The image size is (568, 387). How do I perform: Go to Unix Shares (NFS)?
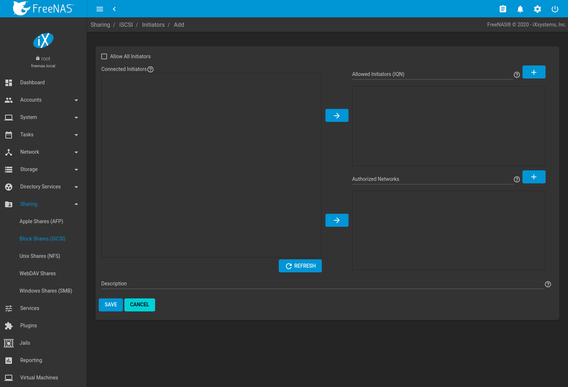40,256
